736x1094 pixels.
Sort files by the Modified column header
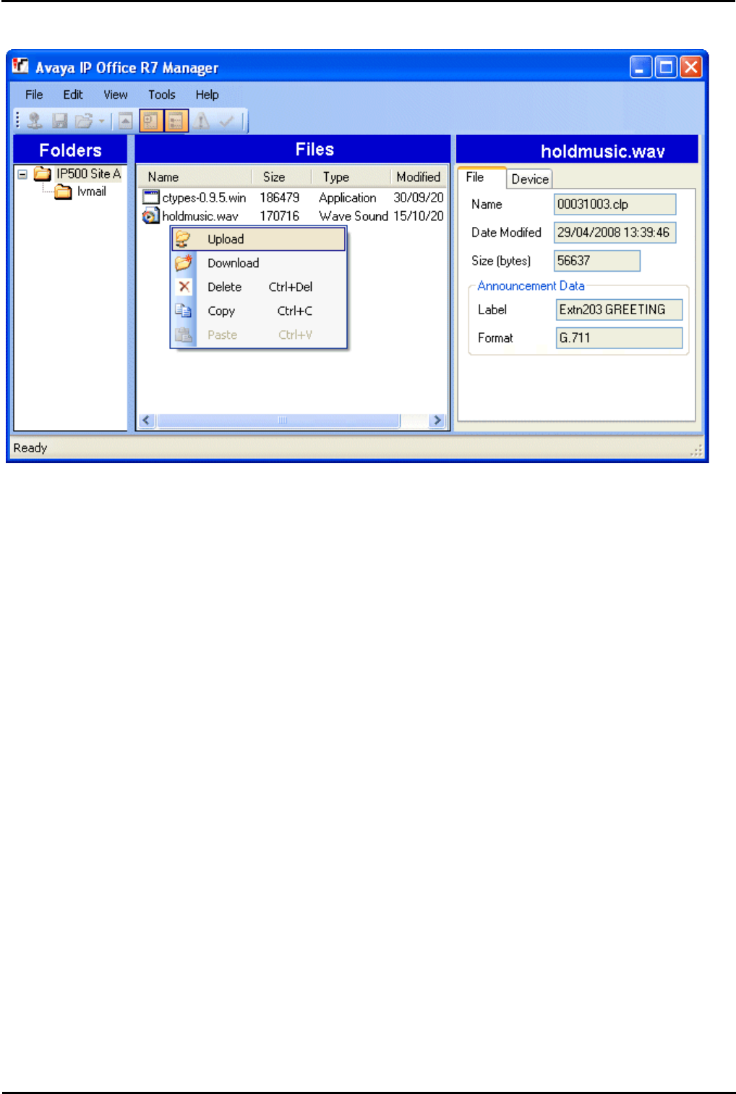click(x=418, y=177)
